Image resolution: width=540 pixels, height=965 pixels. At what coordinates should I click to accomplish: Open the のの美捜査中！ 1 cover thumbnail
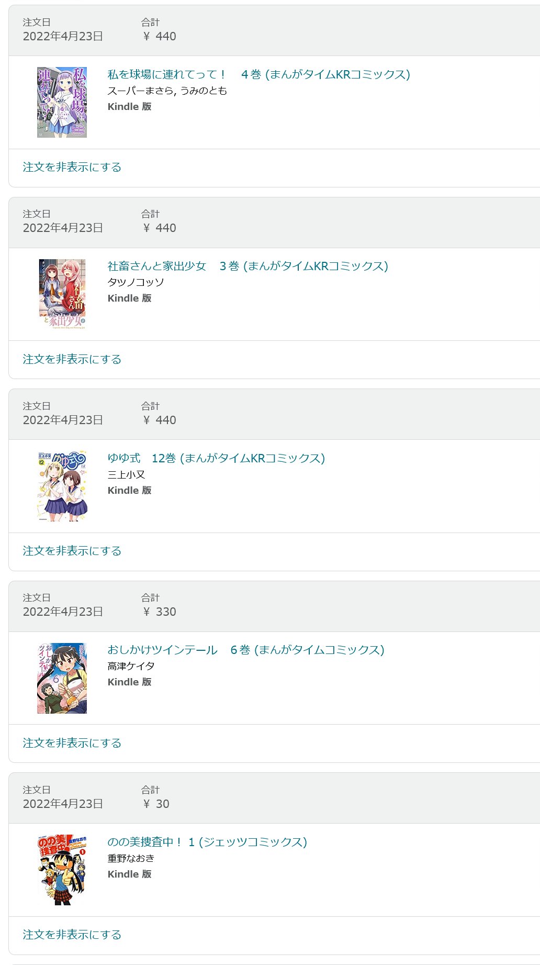[62, 870]
